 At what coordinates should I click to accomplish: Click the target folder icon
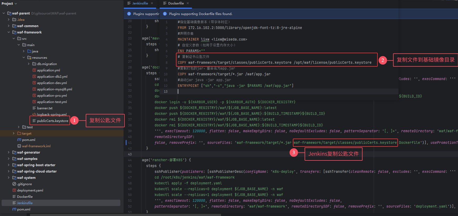pos(19,134)
